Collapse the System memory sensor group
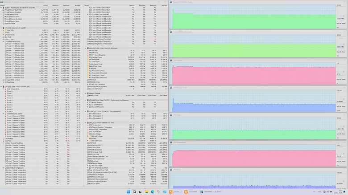This screenshot has height=195, width=348. (1, 8)
